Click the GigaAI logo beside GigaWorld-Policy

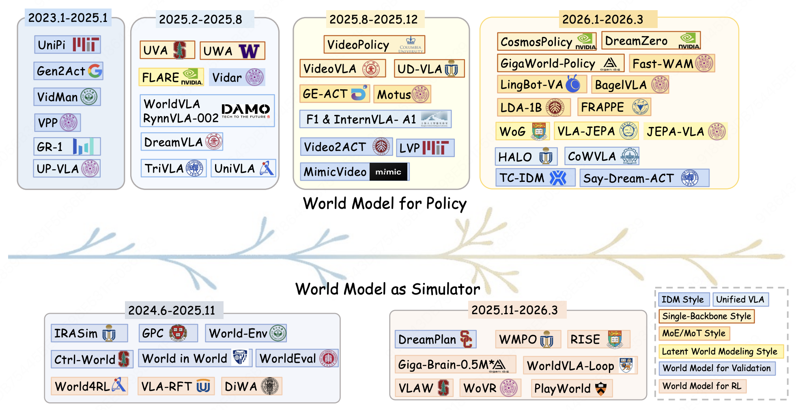pos(611,64)
